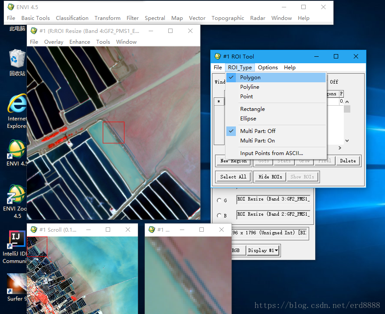Click the Delete button in ROI Tool

tap(348, 161)
